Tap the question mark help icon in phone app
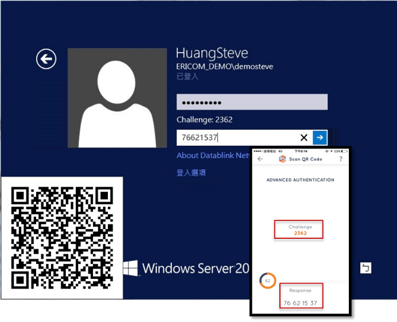Image resolution: width=397 pixels, height=322 pixels. pos(341,159)
